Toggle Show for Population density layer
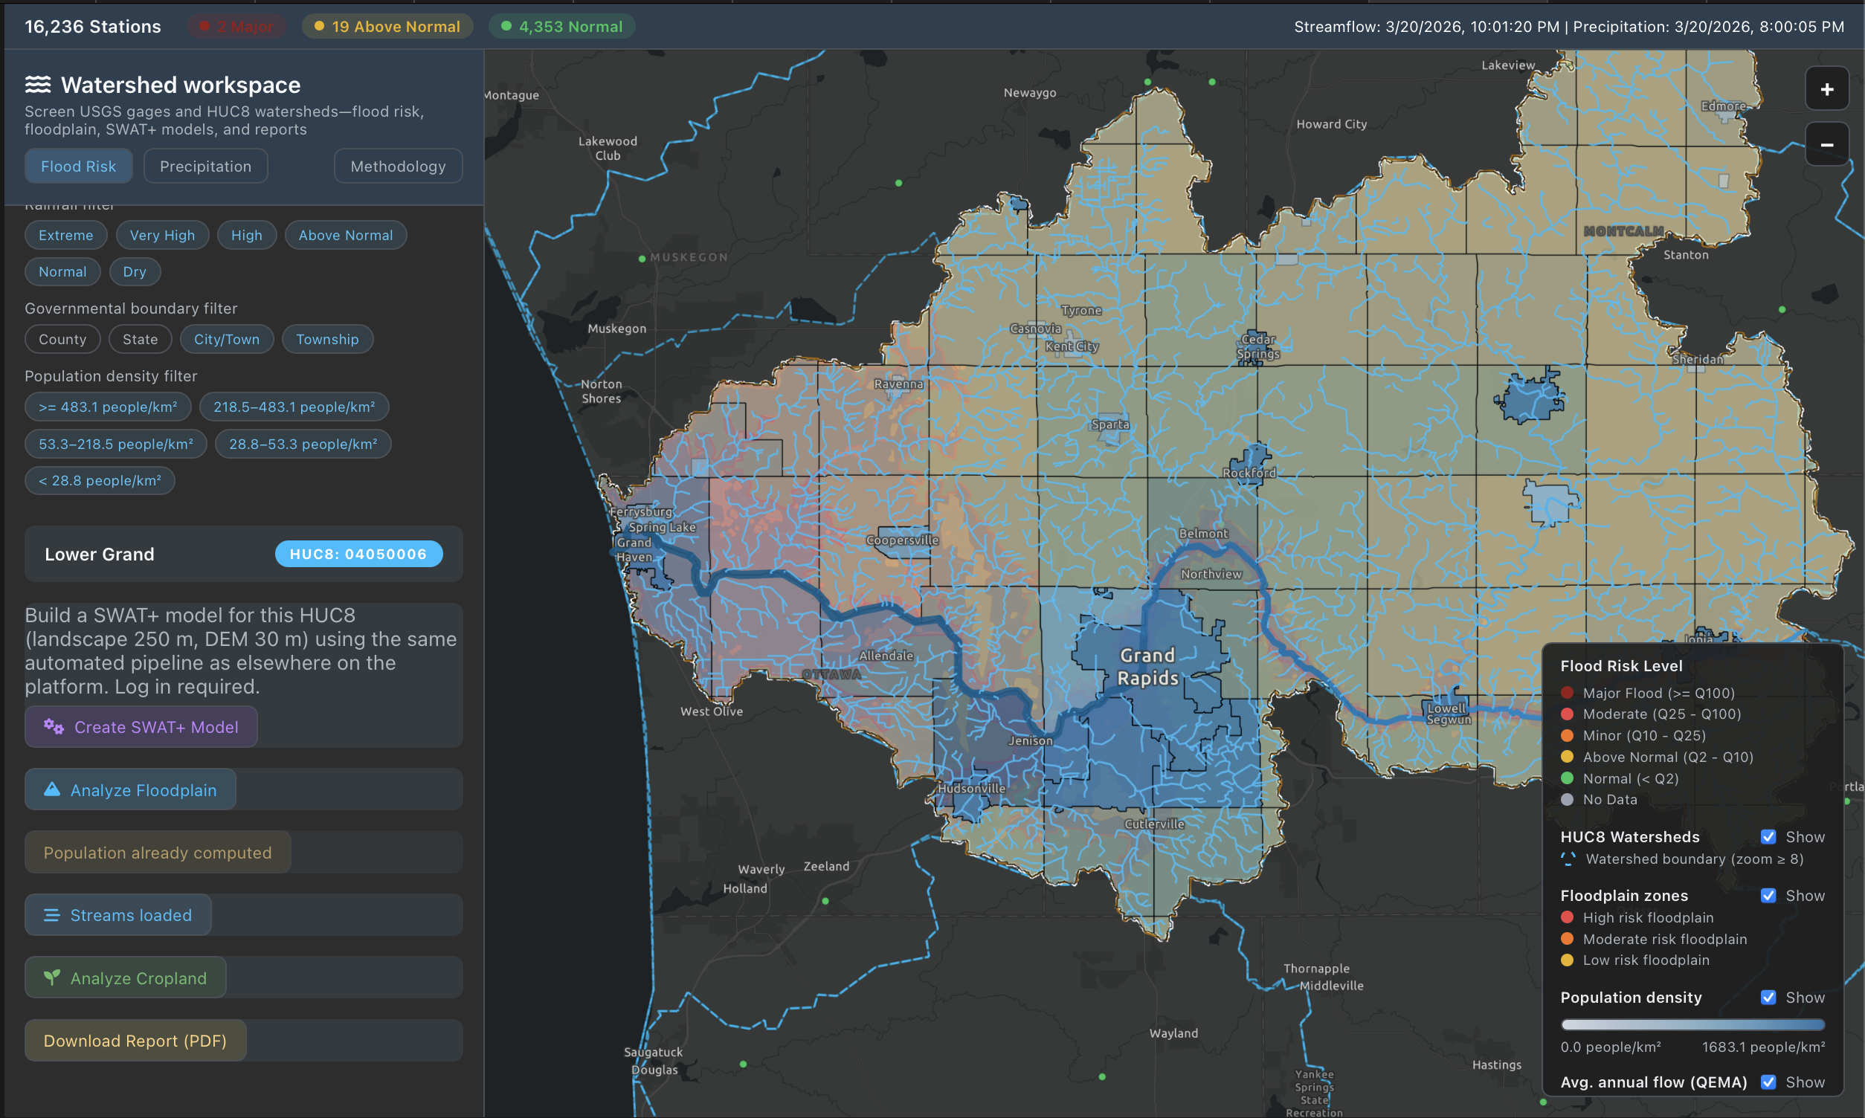The image size is (1865, 1118). click(x=1769, y=997)
